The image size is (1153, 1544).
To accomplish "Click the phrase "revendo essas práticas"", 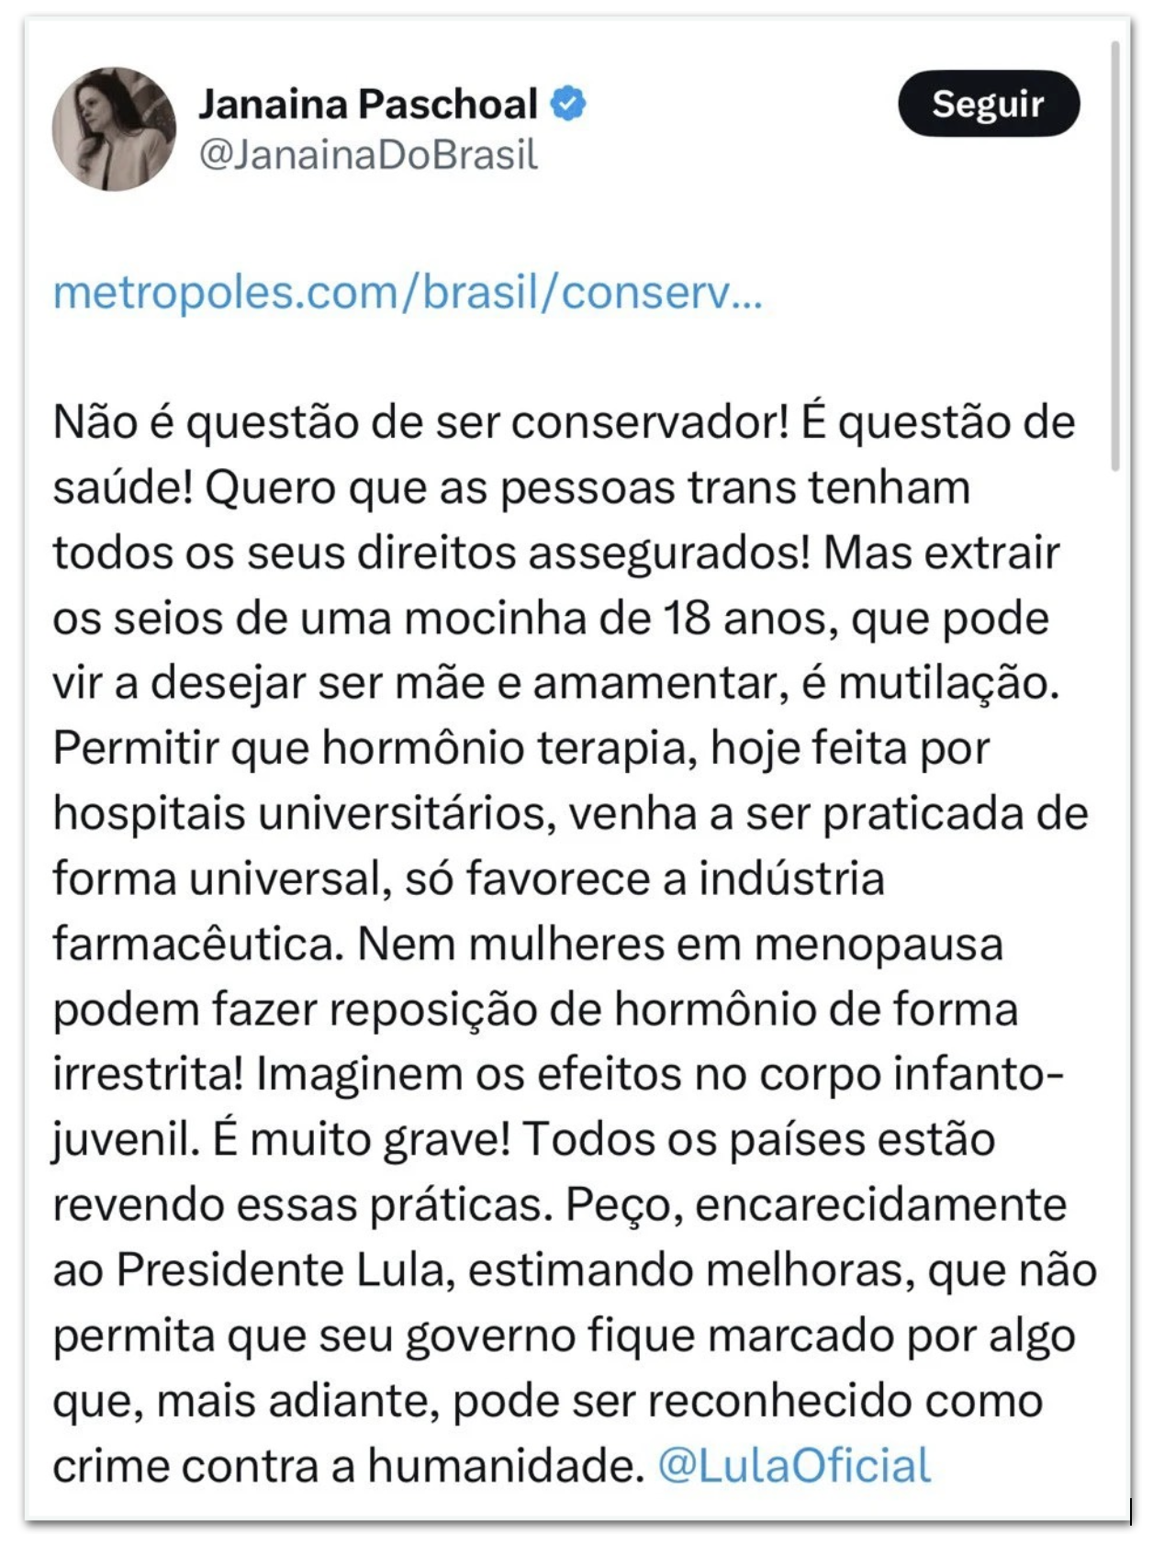I will [302, 1205].
